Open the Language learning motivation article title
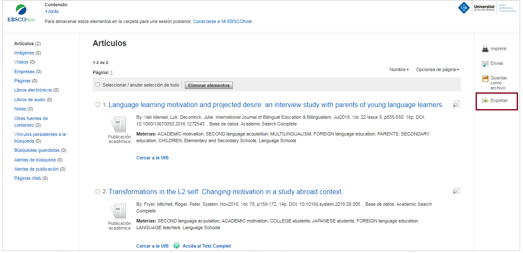The width and height of the screenshot is (523, 253). pos(276,105)
